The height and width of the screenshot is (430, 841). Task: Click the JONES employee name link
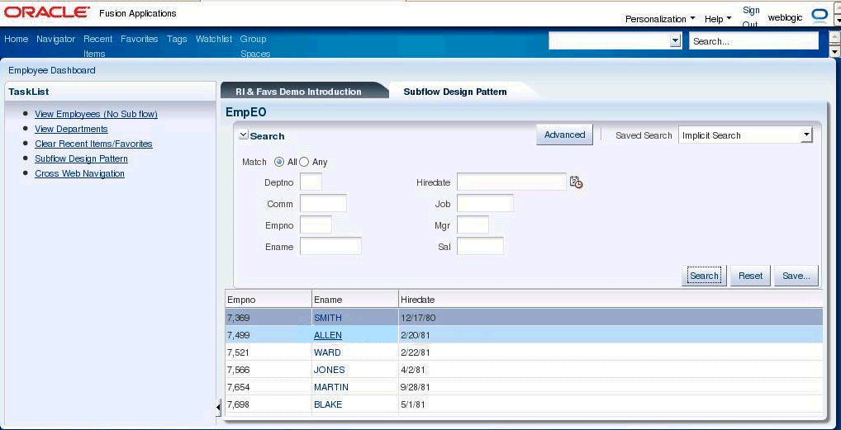click(x=330, y=370)
